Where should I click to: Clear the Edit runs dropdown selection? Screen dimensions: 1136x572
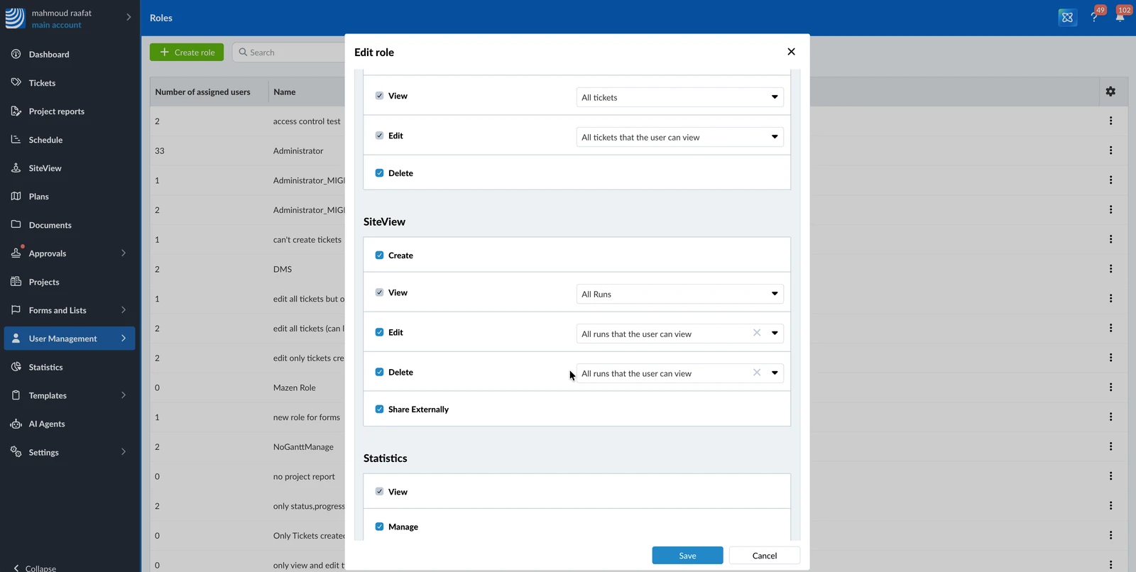757,333
